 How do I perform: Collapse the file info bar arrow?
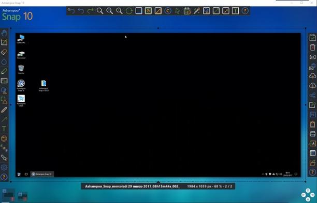159,182
